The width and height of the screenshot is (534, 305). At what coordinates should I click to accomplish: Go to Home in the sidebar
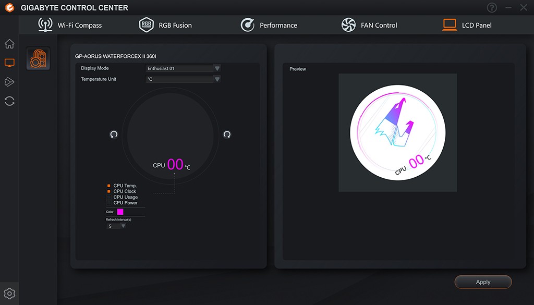pos(9,44)
